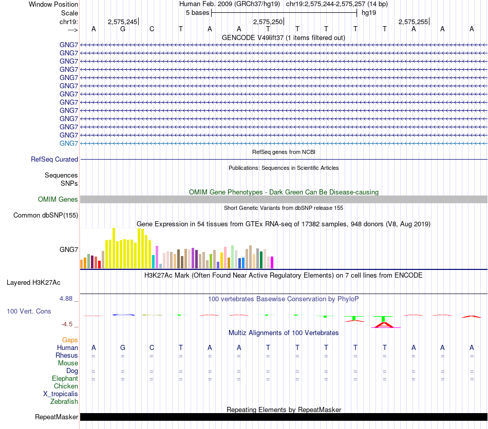The image size is (488, 429).
Task: Click the Dog alignment row label
Action: click(x=72, y=371)
